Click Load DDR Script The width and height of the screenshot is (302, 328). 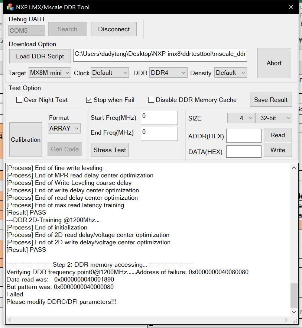click(x=40, y=56)
